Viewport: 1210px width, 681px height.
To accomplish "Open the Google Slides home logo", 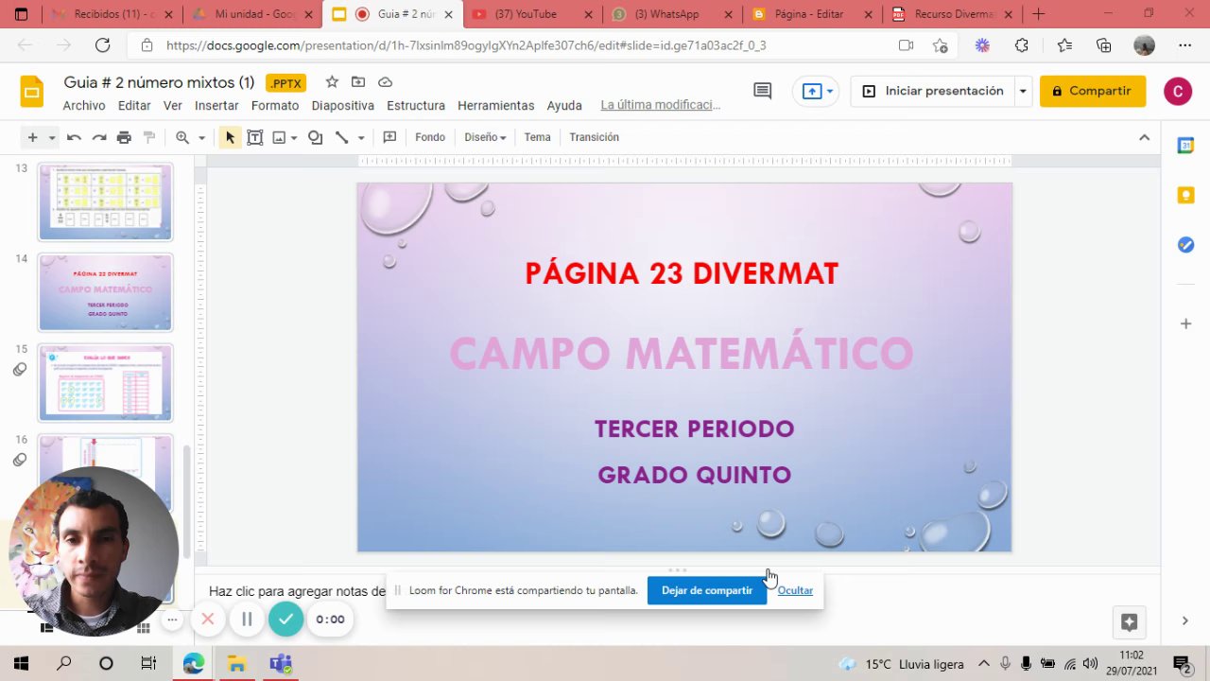I will click(32, 92).
